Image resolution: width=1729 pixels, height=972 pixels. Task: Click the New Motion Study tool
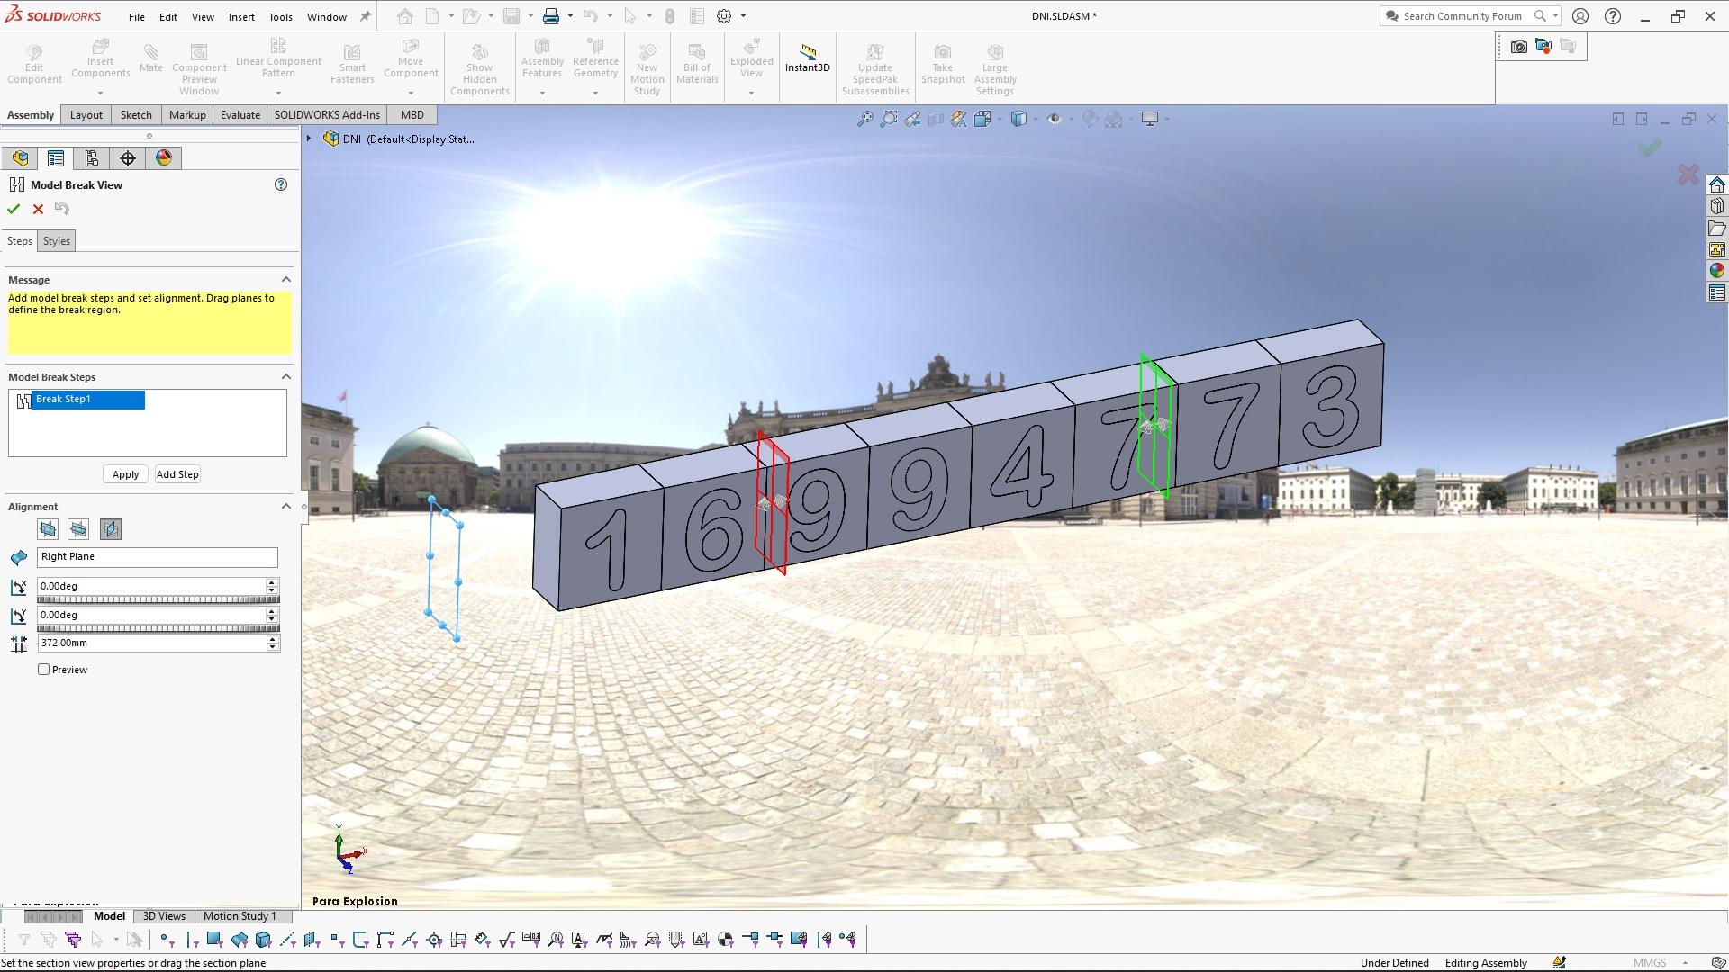click(x=647, y=68)
